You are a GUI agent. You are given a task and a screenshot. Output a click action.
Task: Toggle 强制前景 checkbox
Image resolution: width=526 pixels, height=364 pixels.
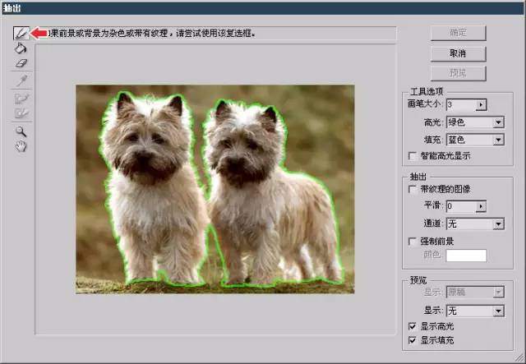(x=413, y=242)
